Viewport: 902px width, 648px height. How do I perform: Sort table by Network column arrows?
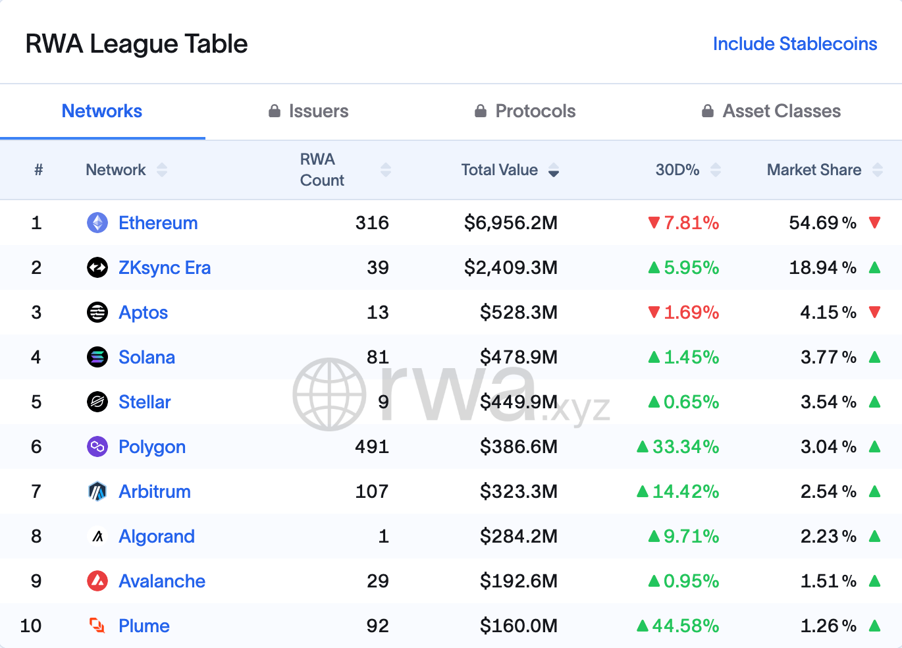pyautogui.click(x=162, y=170)
